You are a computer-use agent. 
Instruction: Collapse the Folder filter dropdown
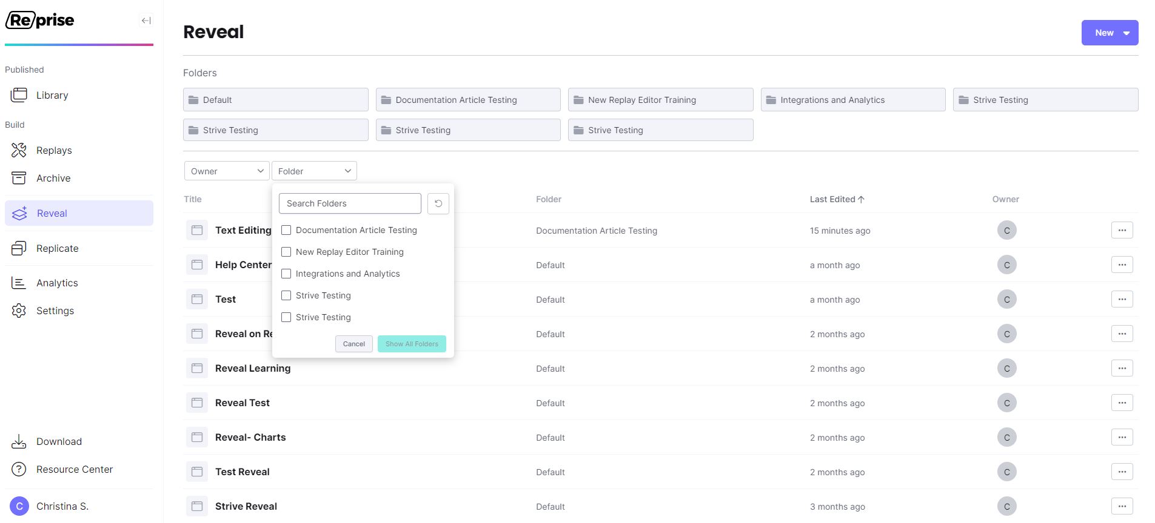tap(314, 171)
